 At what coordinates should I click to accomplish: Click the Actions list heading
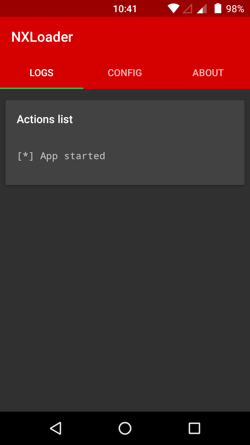[45, 119]
